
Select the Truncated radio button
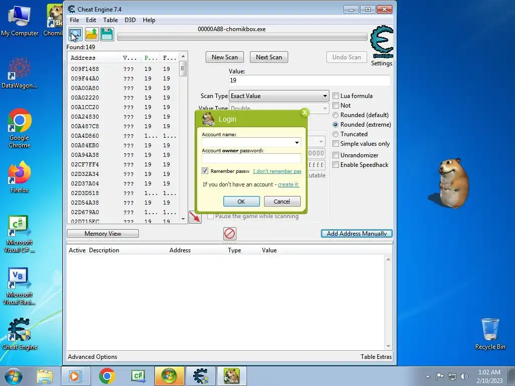tap(335, 134)
